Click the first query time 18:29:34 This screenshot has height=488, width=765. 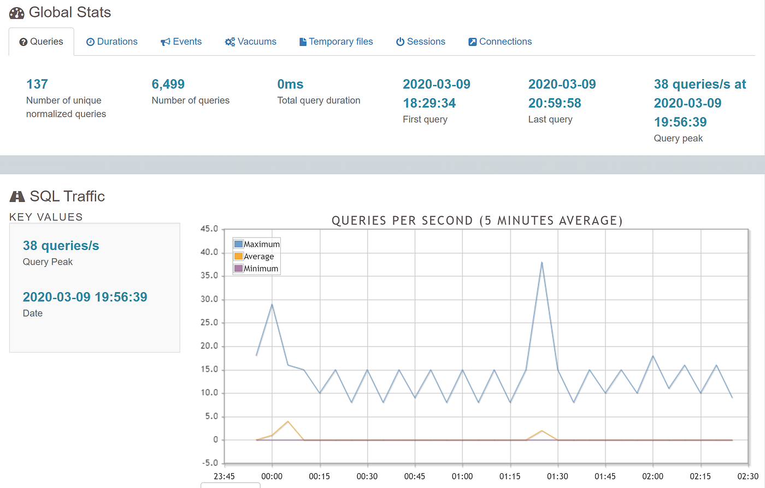click(429, 103)
